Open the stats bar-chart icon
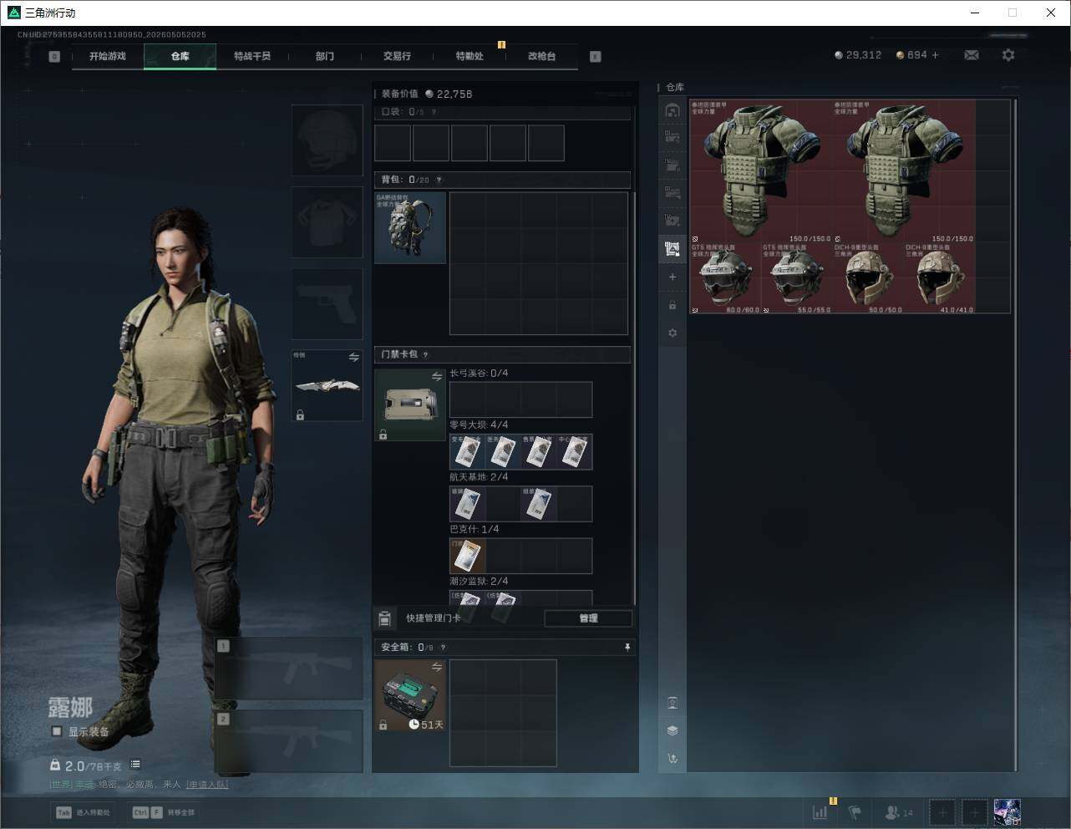 click(x=820, y=812)
